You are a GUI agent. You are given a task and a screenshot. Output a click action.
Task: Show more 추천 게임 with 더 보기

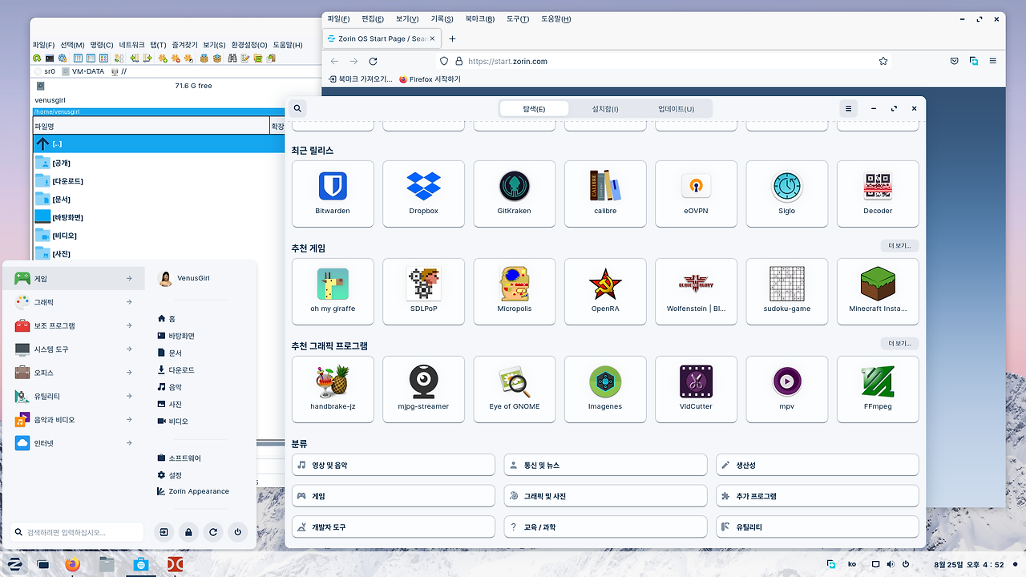click(x=899, y=245)
